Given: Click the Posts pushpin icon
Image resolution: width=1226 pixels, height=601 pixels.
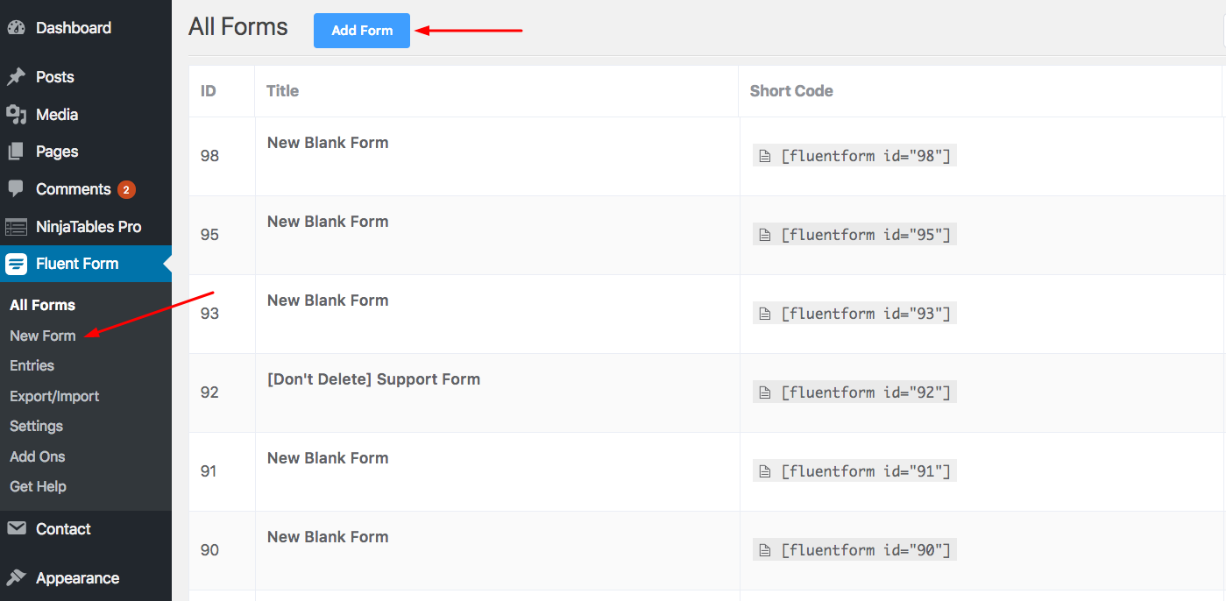Looking at the screenshot, I should 16,77.
